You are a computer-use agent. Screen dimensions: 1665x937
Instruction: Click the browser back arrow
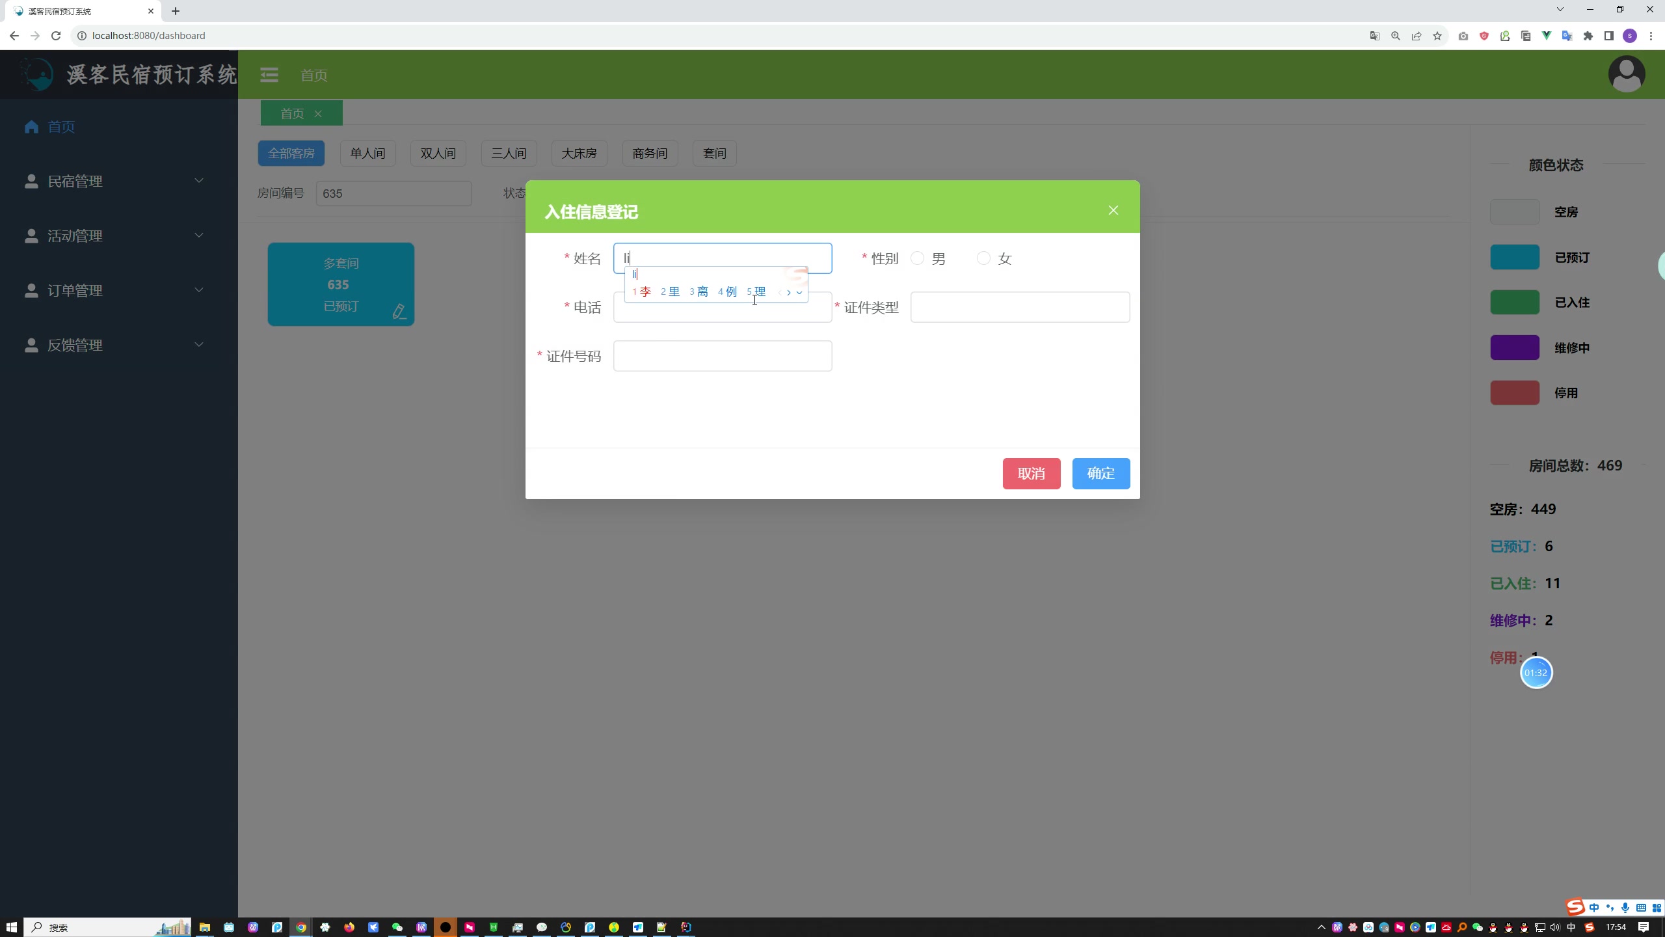(14, 36)
